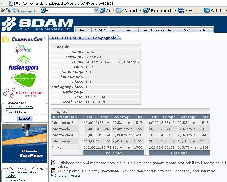
Task: Click the search magnifier icon in toolbar
Action: [x=43, y=10]
